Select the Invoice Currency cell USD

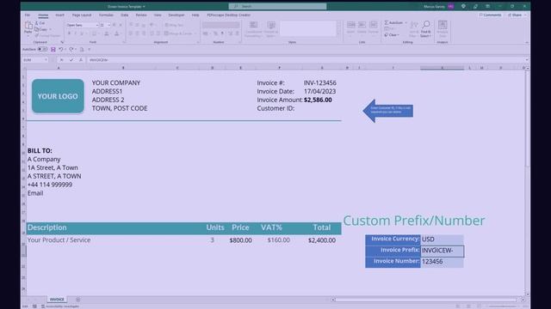[x=442, y=239]
